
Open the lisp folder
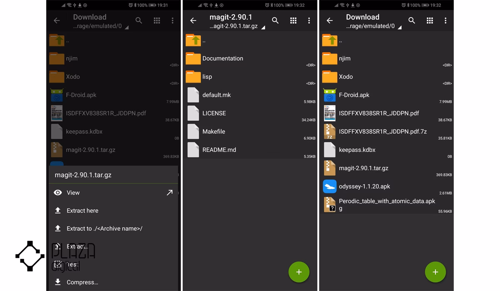[x=250, y=77]
